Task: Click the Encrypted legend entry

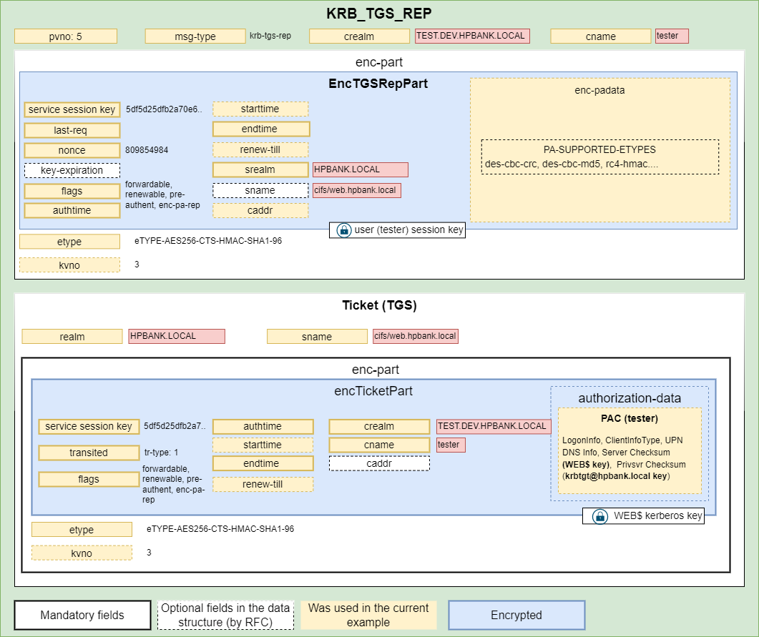Action: [x=516, y=614]
